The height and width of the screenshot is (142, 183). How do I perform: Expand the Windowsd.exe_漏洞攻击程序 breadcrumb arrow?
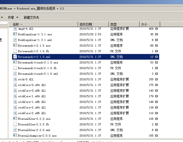(57, 9)
